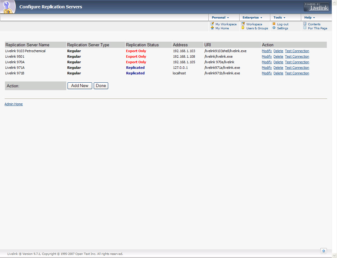Modify the Livelink 9103 Petrochemical server
Screen dimensions: 337x258
click(x=267, y=51)
